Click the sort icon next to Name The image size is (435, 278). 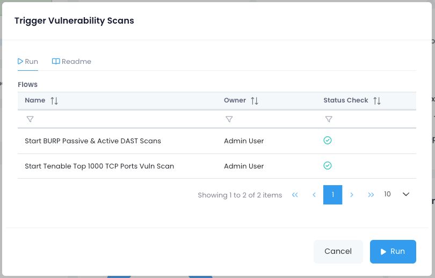[x=54, y=101]
